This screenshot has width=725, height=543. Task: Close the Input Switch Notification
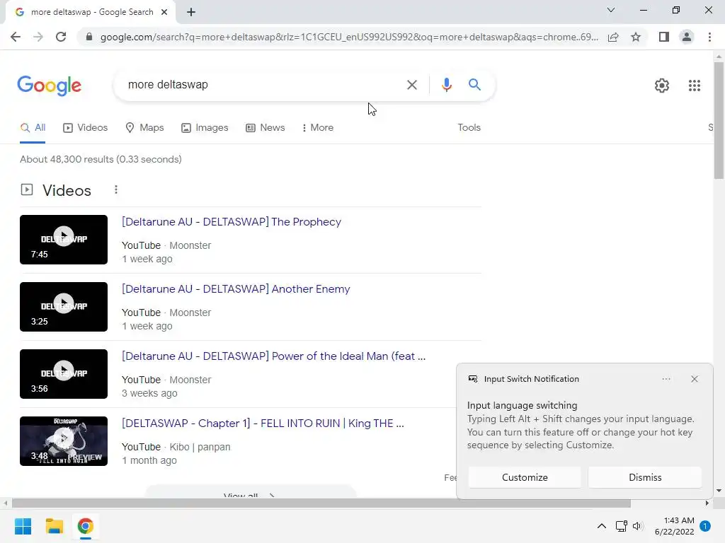click(694, 379)
